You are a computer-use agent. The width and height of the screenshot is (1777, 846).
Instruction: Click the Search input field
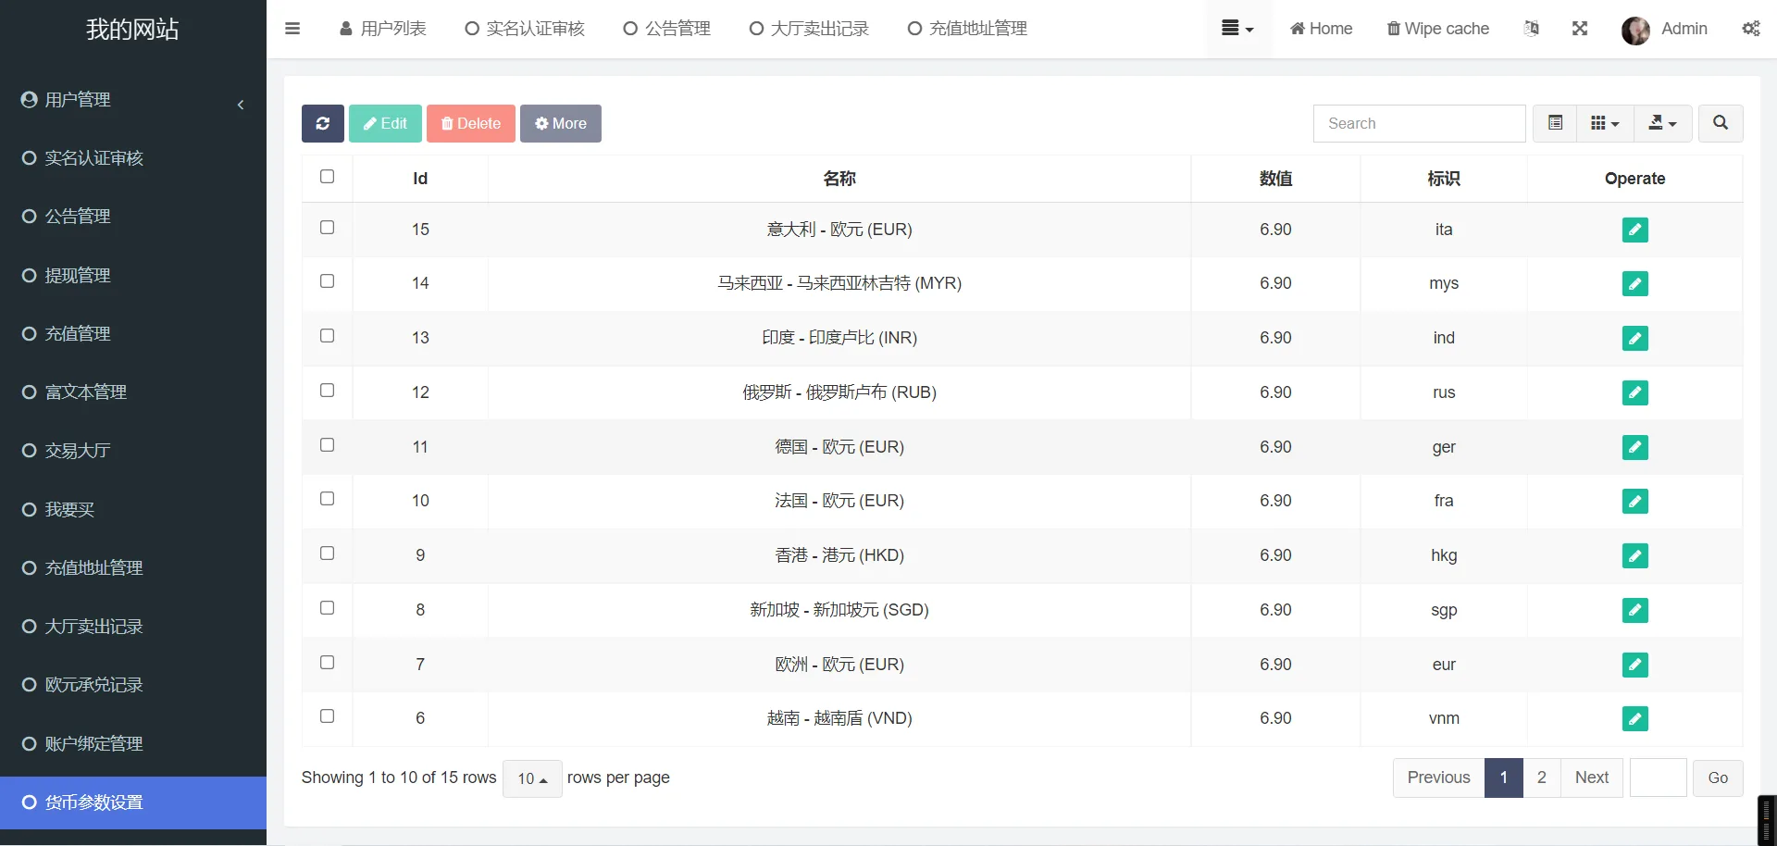click(1419, 123)
